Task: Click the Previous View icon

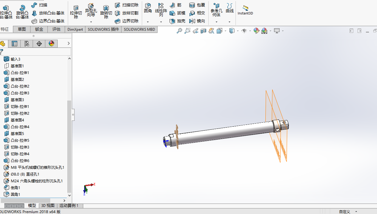Action: pyautogui.click(x=195, y=31)
